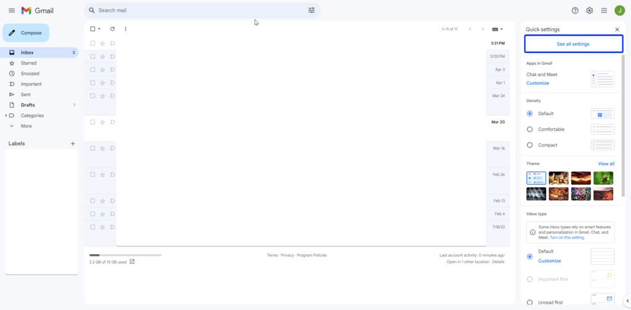
Task: Select the Comfortable density option
Action: pos(530,129)
